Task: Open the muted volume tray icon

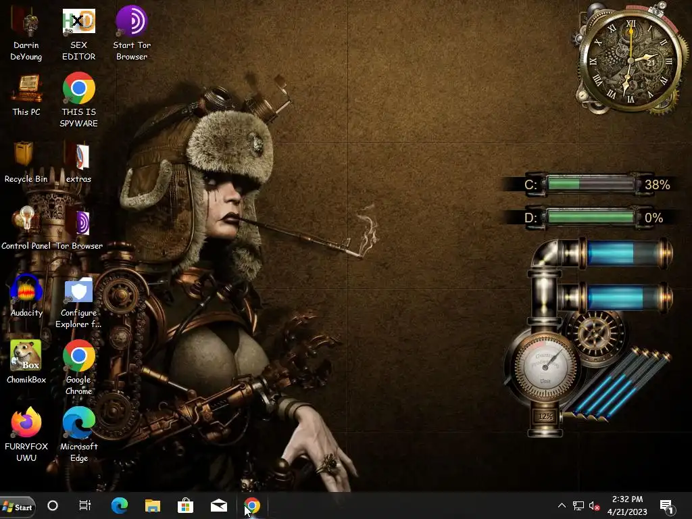Action: point(594,505)
